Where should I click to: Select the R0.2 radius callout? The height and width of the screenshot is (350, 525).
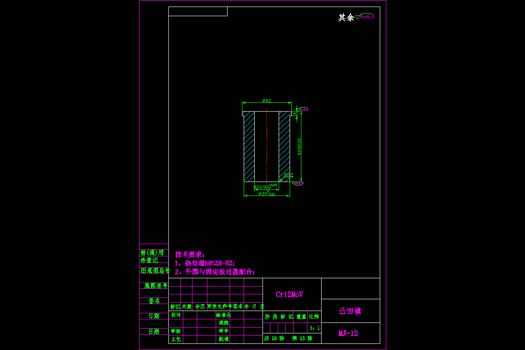point(288,175)
